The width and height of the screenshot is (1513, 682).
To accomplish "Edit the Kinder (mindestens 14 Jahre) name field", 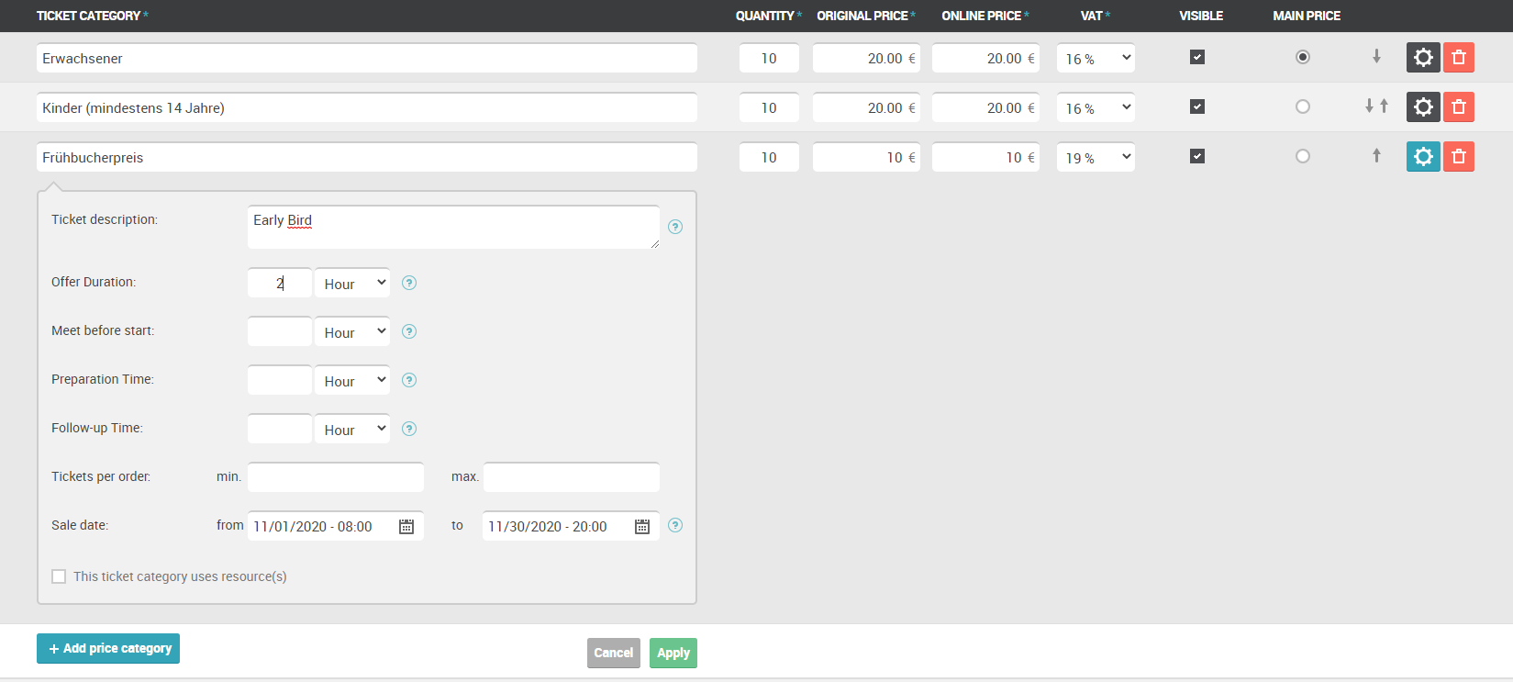I will click(367, 107).
